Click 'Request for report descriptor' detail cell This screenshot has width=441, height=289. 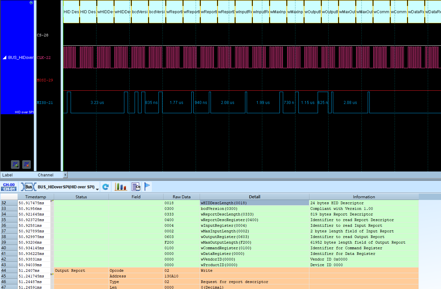[x=255, y=282]
